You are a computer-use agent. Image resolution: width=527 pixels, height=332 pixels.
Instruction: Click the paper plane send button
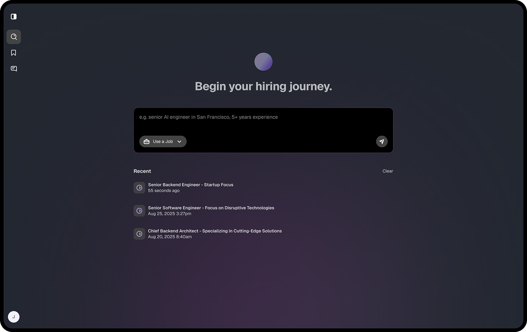(382, 141)
